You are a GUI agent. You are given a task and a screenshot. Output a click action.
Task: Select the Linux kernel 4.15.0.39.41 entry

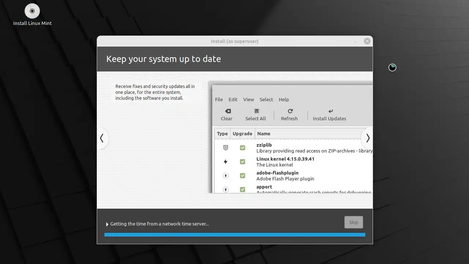click(x=285, y=159)
